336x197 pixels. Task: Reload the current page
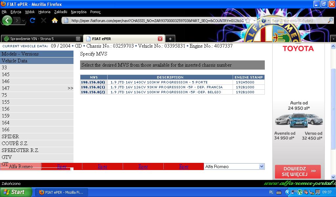coord(32,21)
